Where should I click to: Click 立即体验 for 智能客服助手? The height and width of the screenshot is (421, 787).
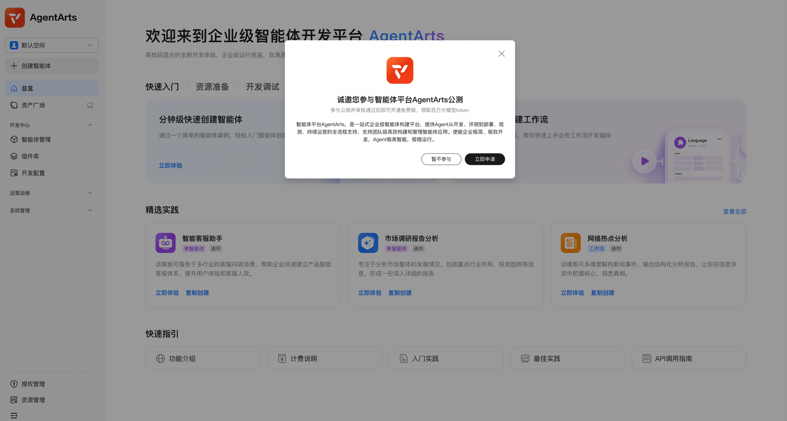pyautogui.click(x=167, y=293)
